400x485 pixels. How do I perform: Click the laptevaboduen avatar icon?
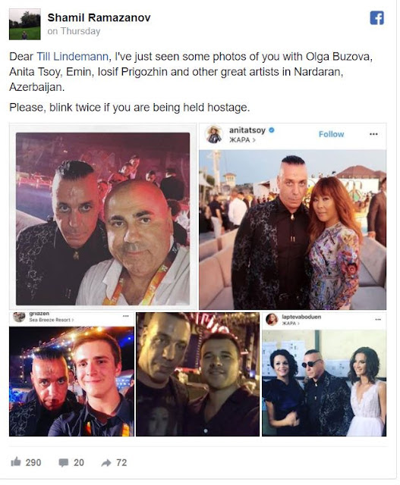[x=272, y=320]
